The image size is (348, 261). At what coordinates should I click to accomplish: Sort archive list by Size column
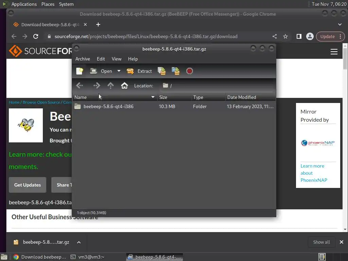pos(174,97)
